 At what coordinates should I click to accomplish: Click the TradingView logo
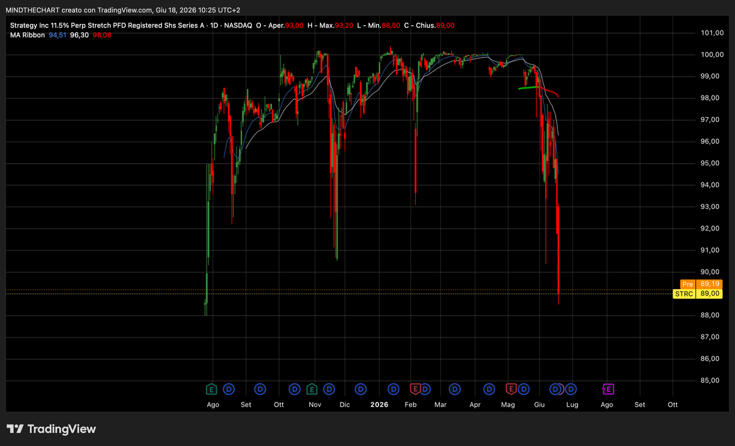click(x=51, y=429)
